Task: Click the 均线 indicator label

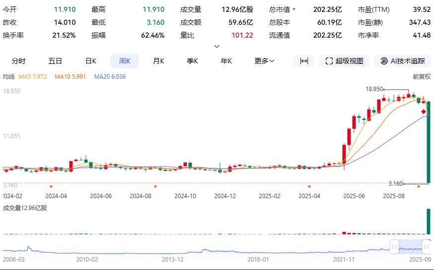Action: (x=9, y=77)
